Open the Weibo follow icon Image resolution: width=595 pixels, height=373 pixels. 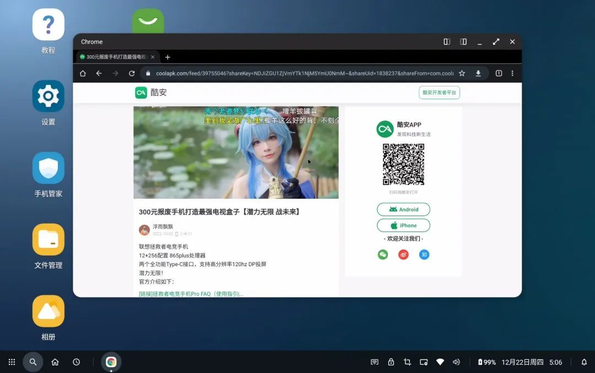403,255
